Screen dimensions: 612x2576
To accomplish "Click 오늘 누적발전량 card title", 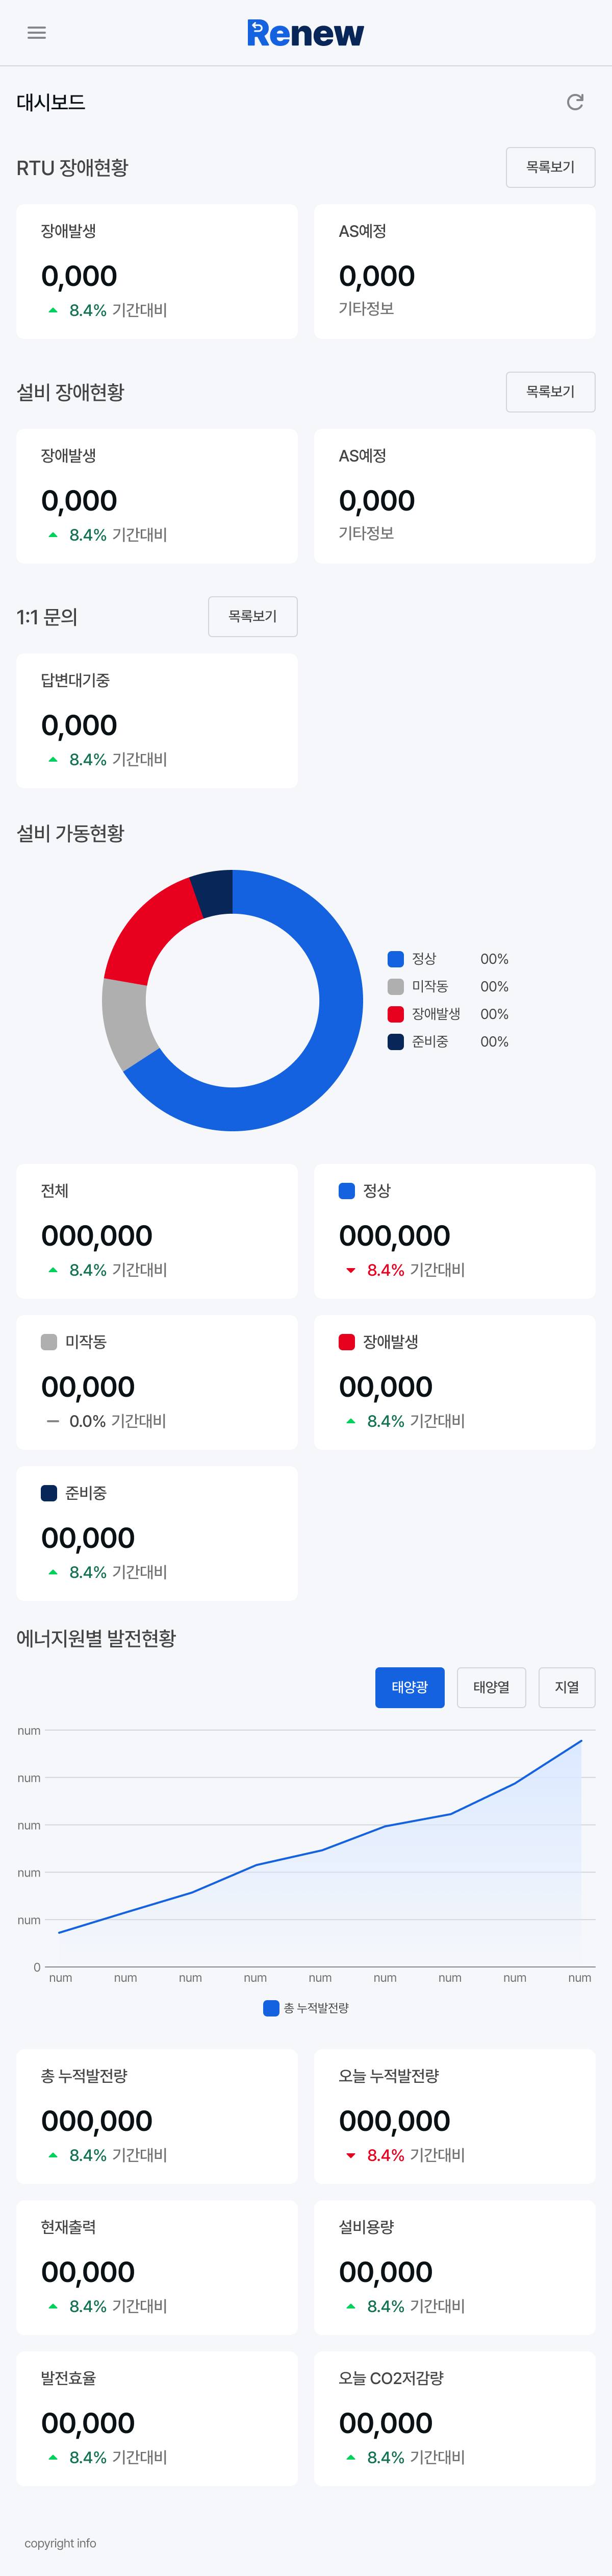I will coord(389,2076).
